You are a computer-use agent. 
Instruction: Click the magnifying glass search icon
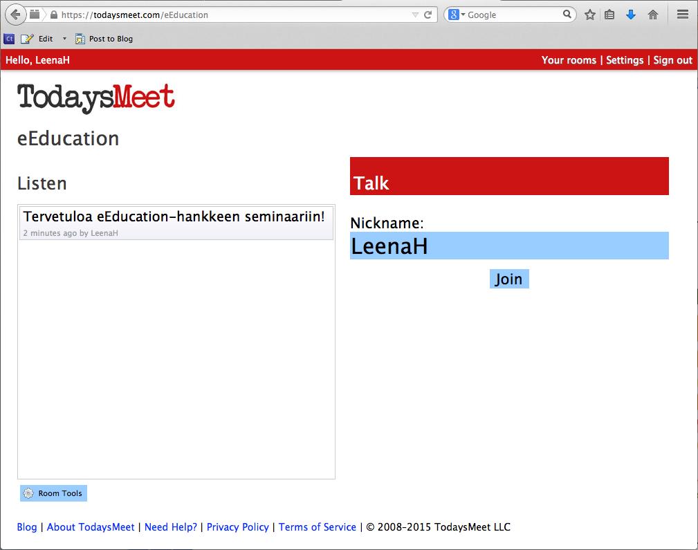[x=567, y=15]
